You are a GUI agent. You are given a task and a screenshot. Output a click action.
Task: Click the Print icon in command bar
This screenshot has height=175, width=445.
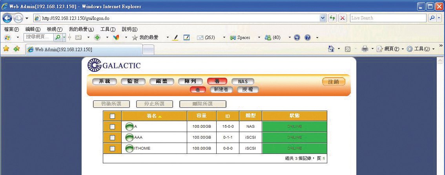click(x=365, y=49)
